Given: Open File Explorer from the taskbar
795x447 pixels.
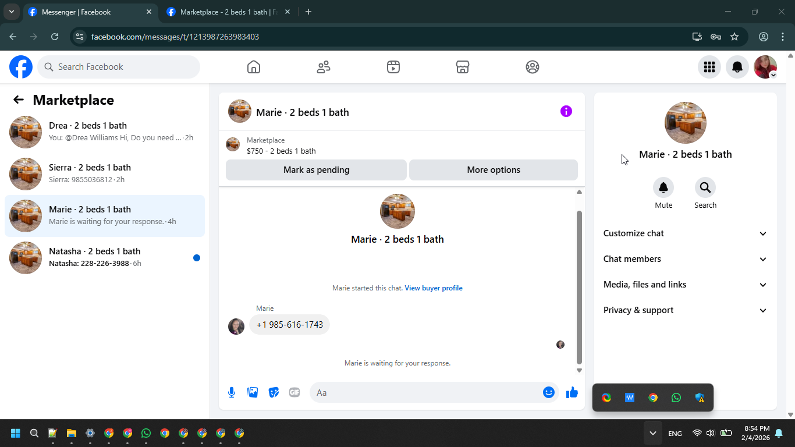Looking at the screenshot, I should coord(72,433).
